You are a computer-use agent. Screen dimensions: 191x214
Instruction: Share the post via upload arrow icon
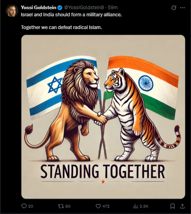[182, 206]
